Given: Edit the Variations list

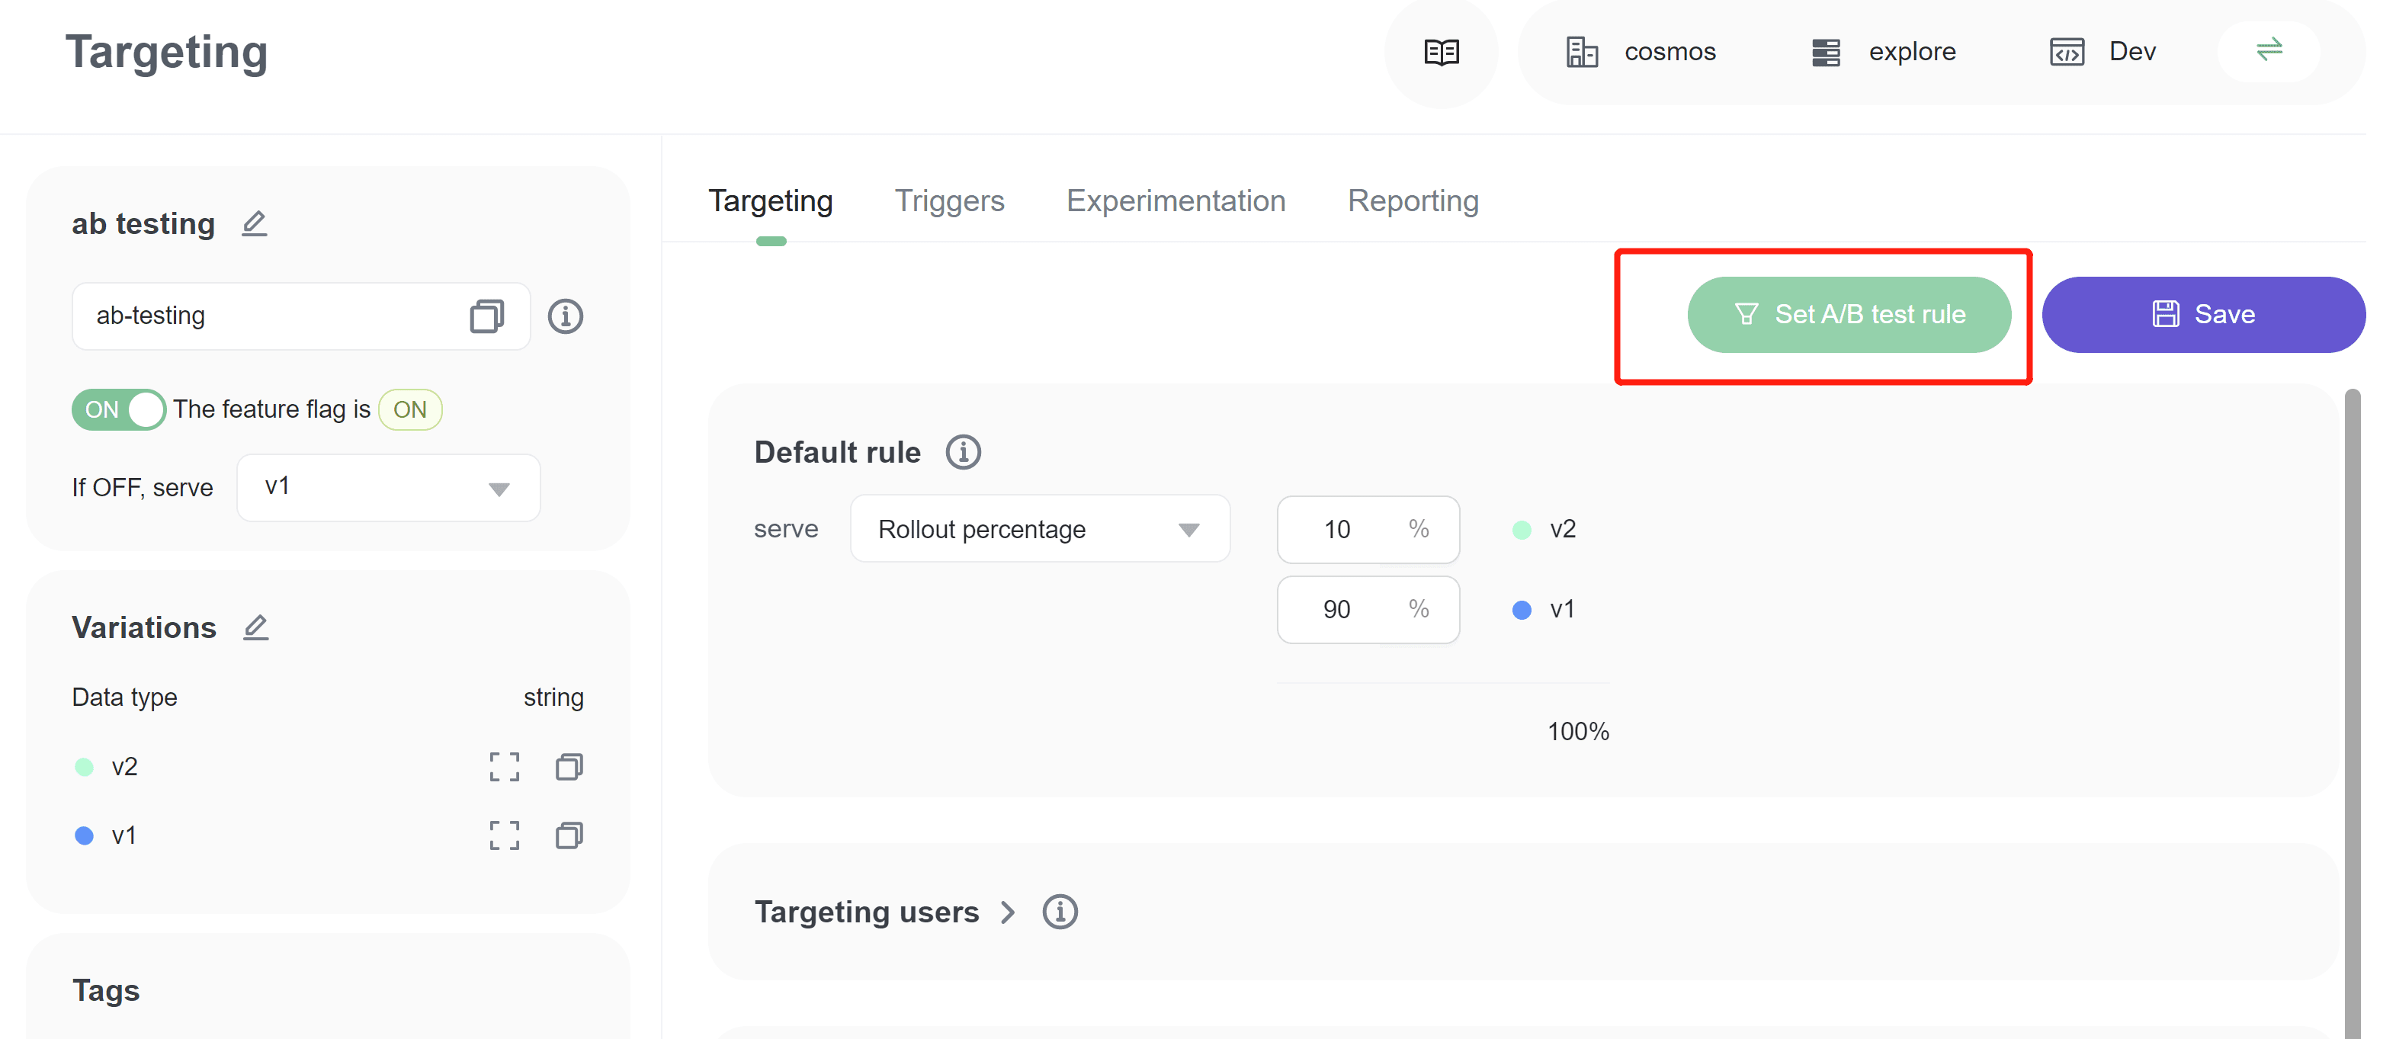Looking at the screenshot, I should click(256, 628).
